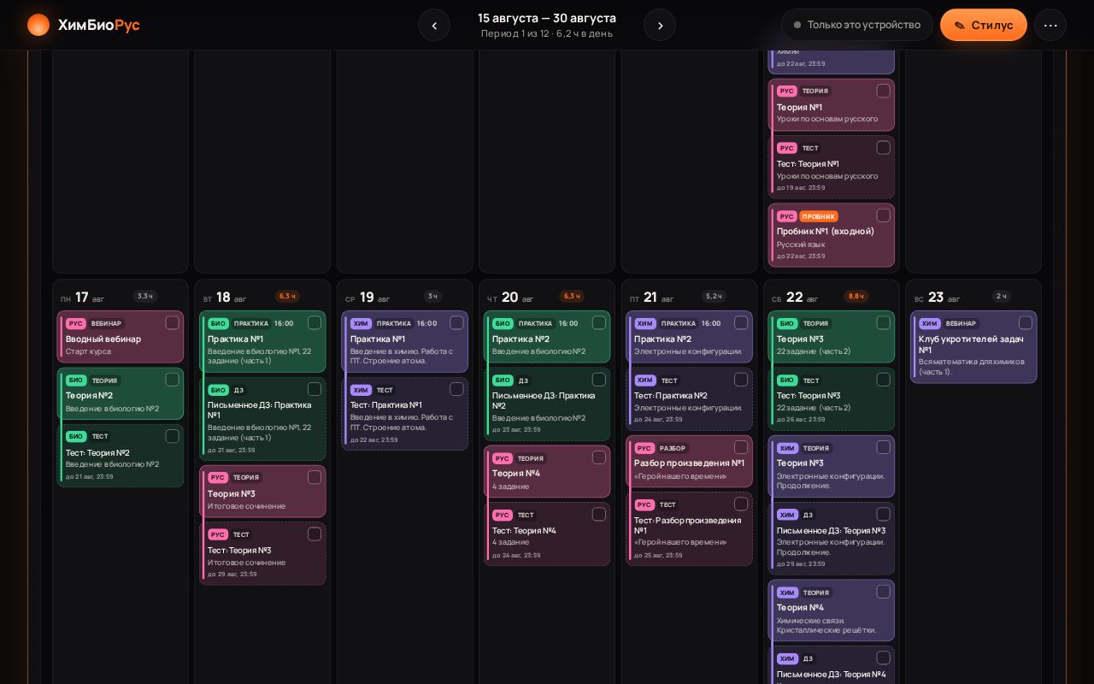Image resolution: width=1094 pixels, height=684 pixels.
Task: Check РУС Теория №3 Итоговое сочинение
Action: coord(315,477)
